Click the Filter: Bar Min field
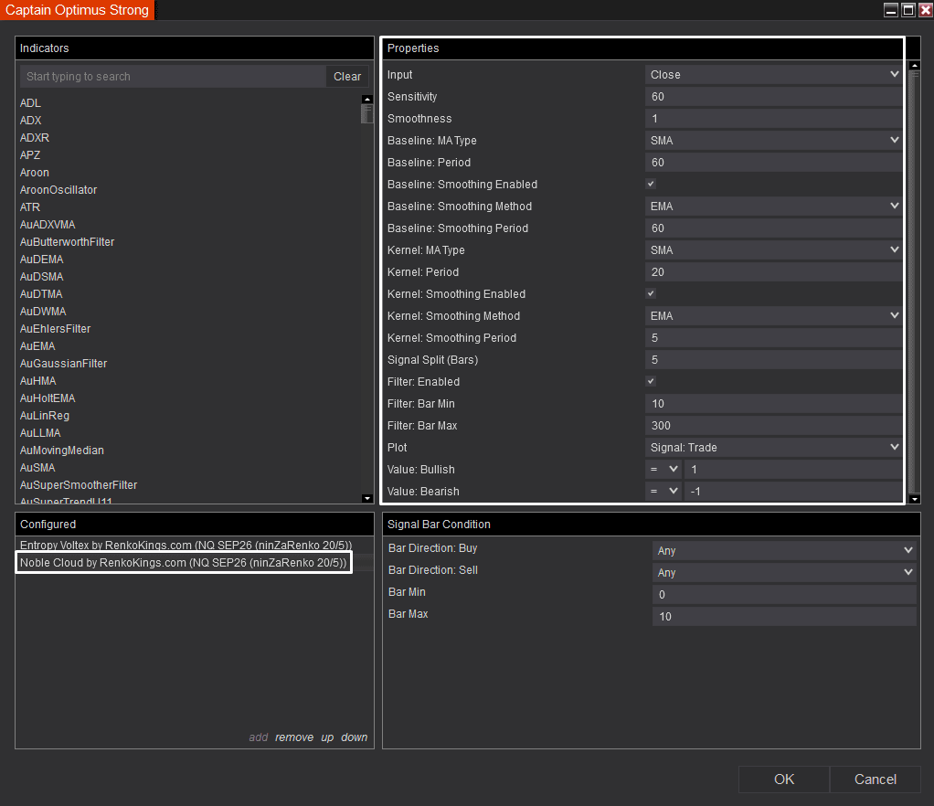This screenshot has width=934, height=806. 773,403
